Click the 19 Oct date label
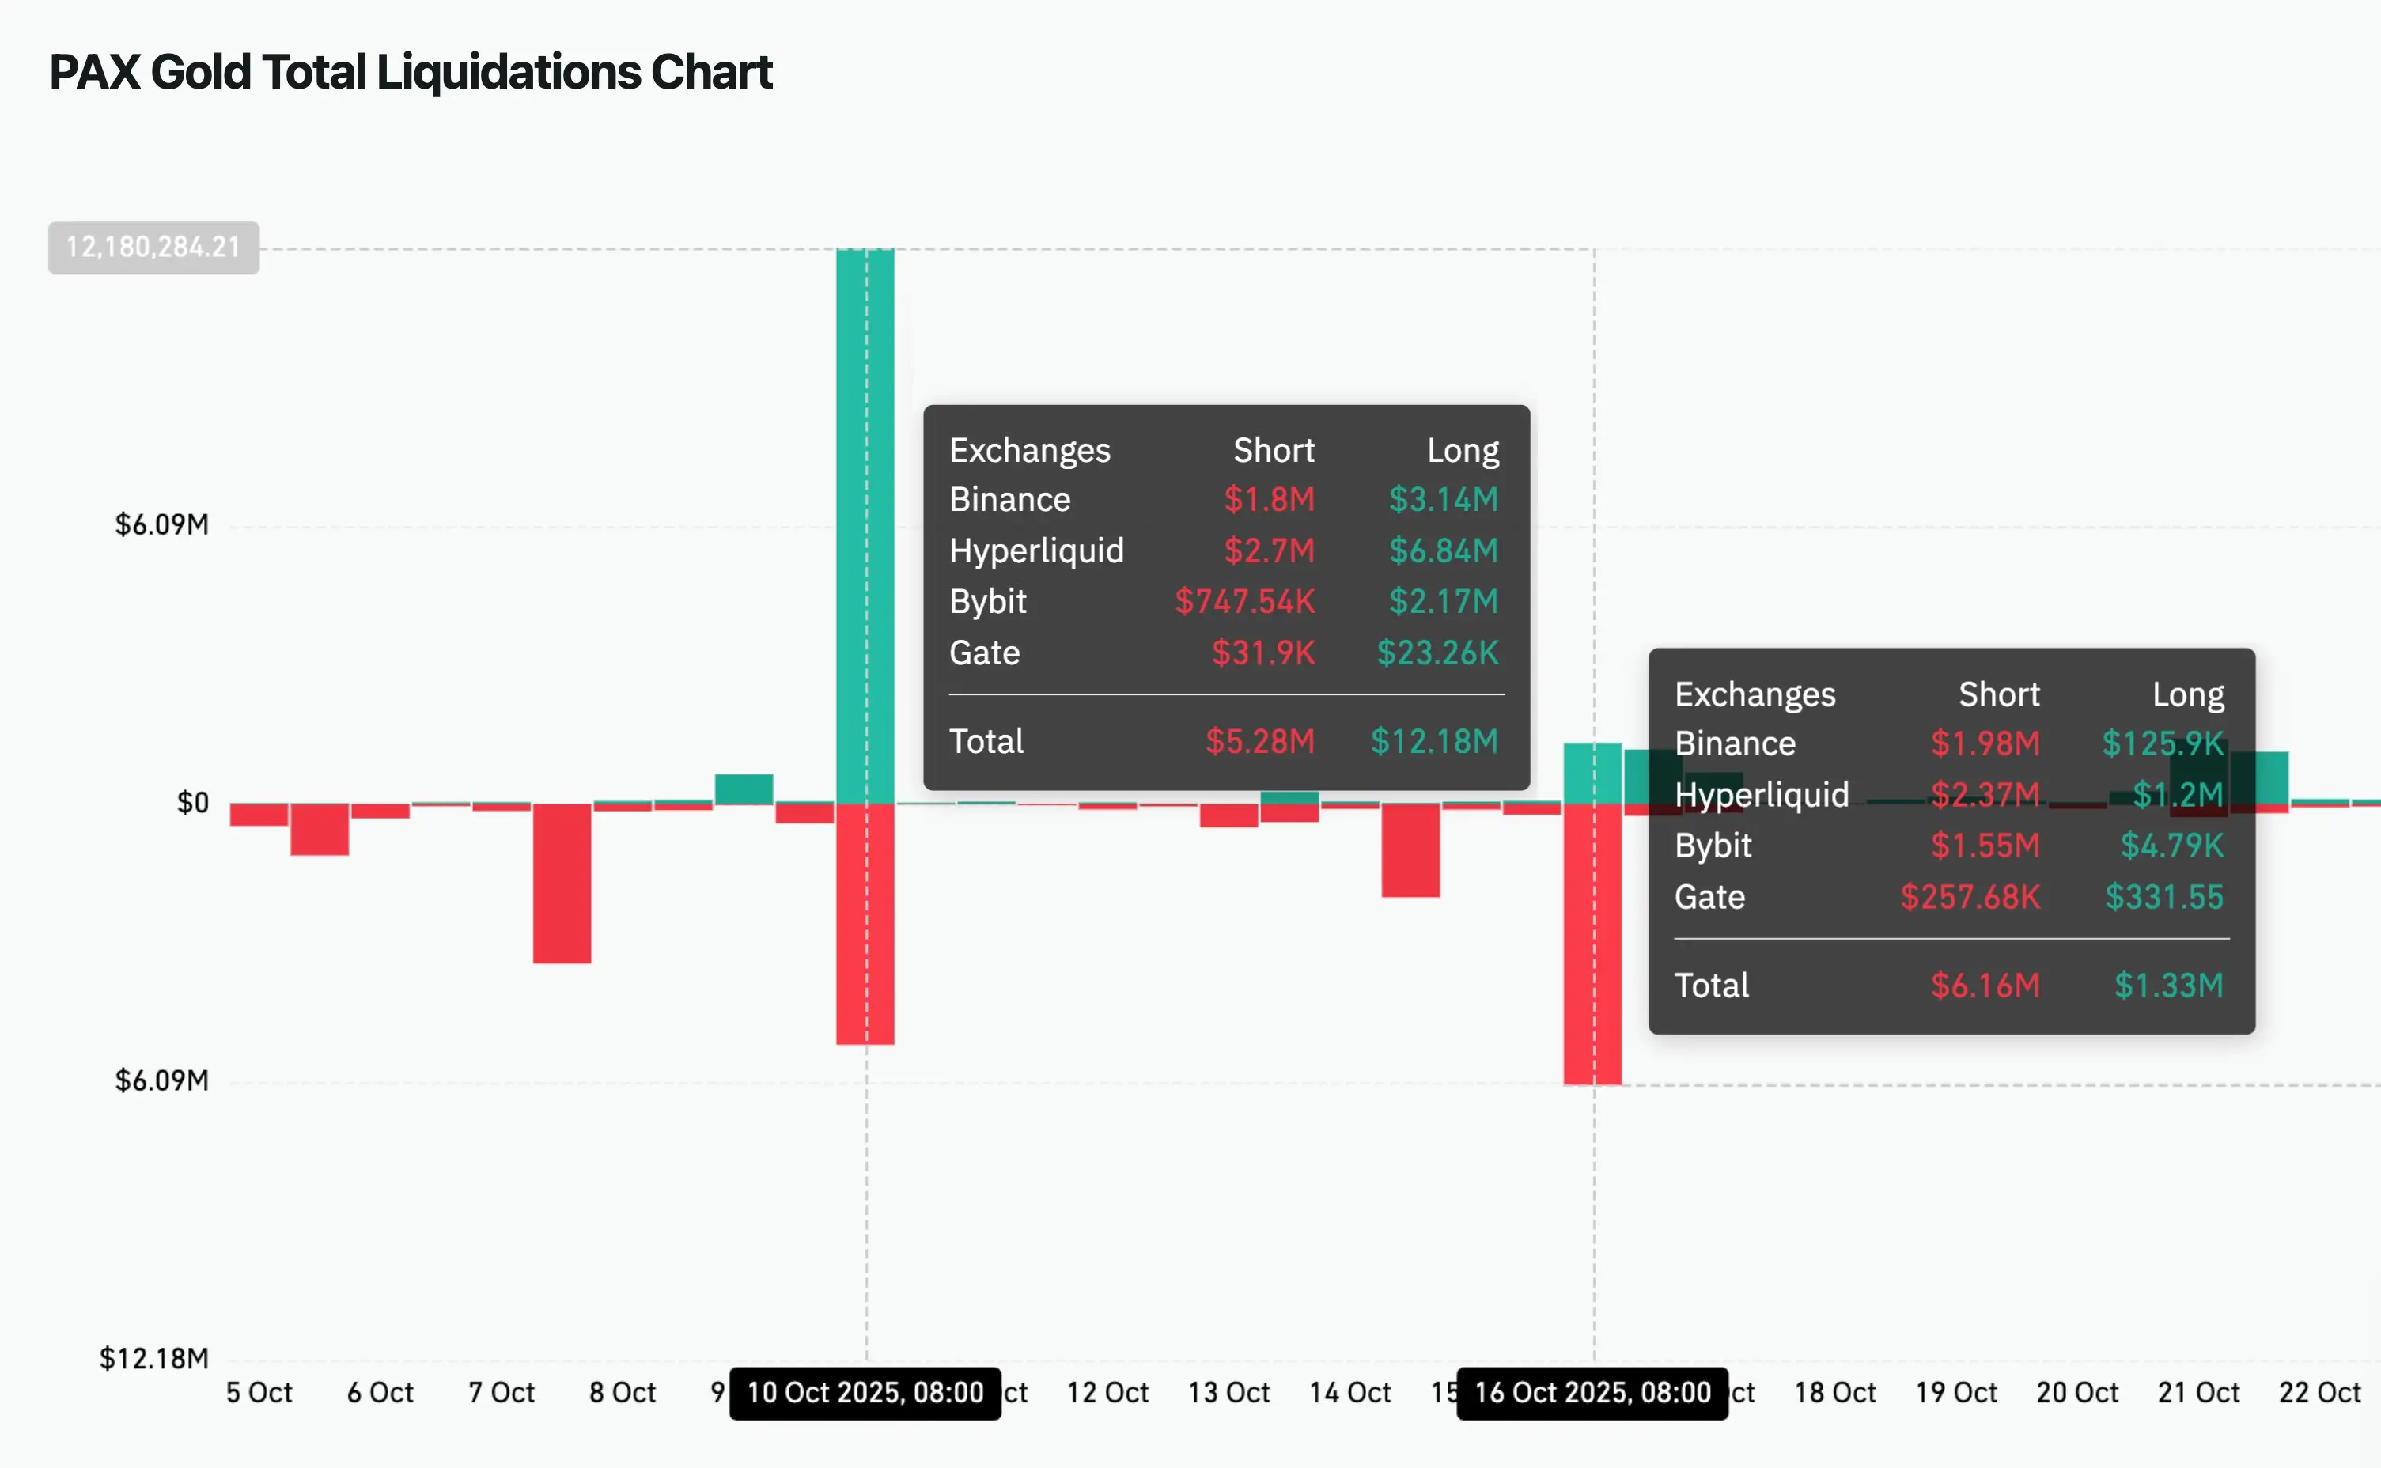The height and width of the screenshot is (1468, 2381). tap(1955, 1392)
